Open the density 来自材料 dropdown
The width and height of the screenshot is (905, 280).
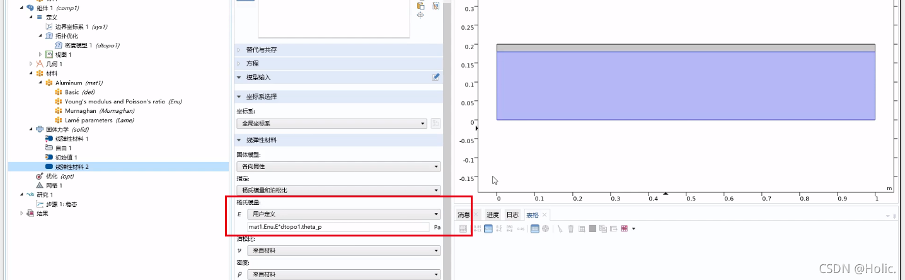[x=343, y=274]
